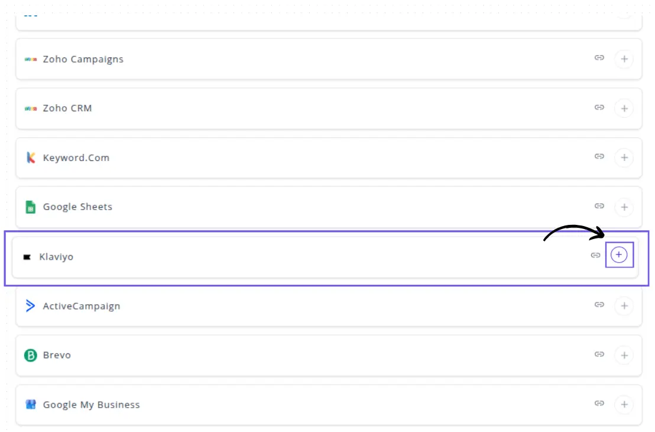This screenshot has height=432, width=655.
Task: Click the Google Sheets link icon
Action: tap(599, 206)
